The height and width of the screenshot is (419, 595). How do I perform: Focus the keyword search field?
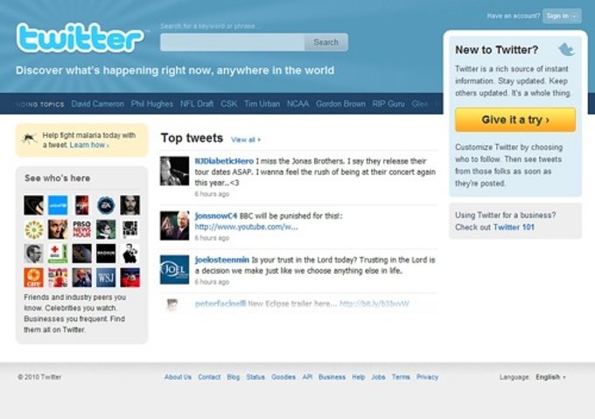(232, 42)
